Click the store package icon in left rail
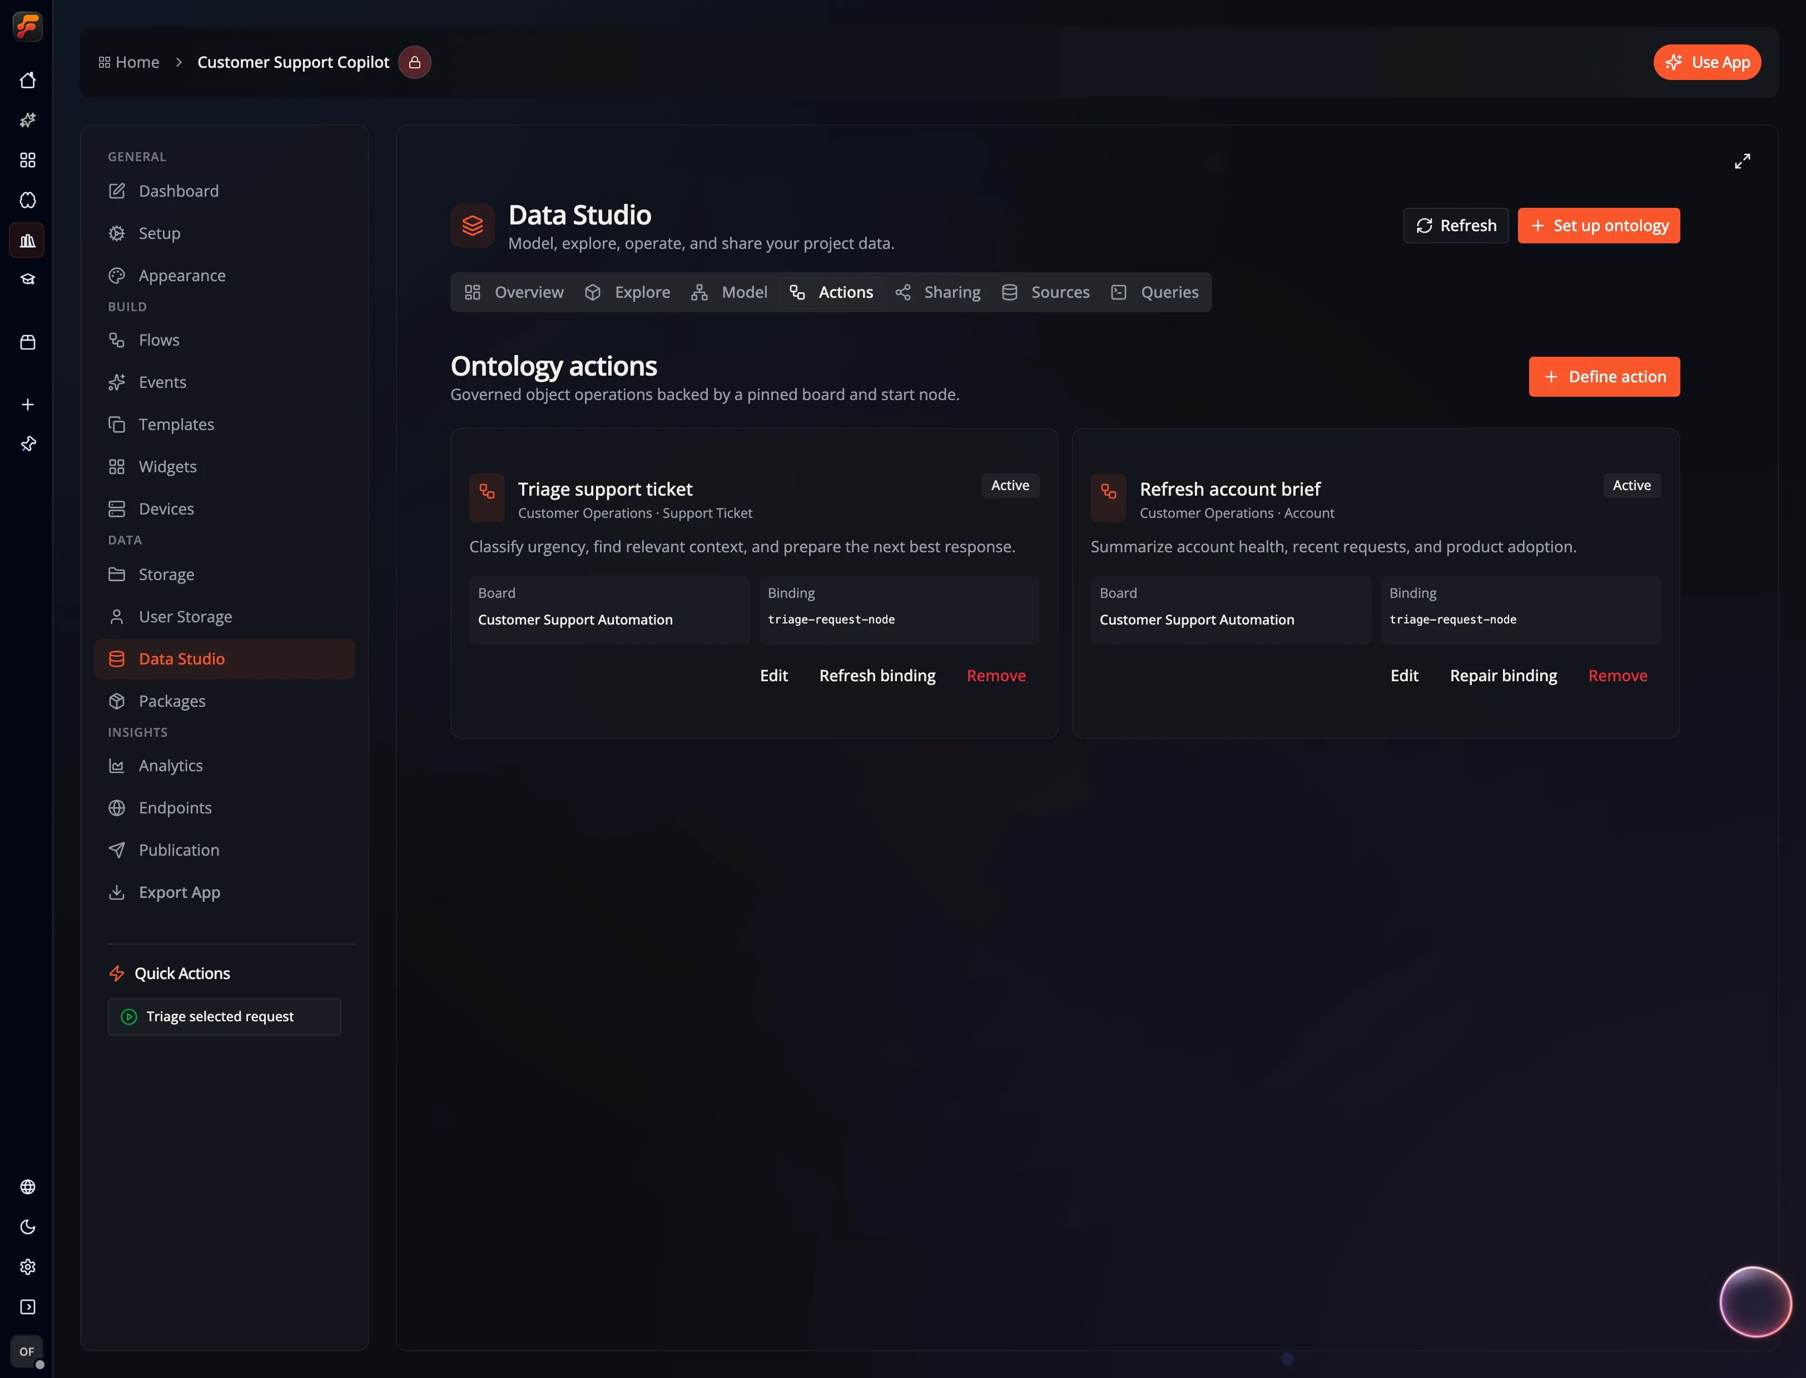Image resolution: width=1806 pixels, height=1378 pixels. [x=27, y=342]
